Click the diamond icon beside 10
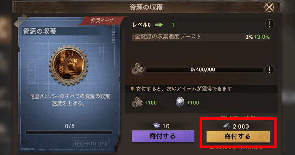295x155 pixels. click(156, 126)
